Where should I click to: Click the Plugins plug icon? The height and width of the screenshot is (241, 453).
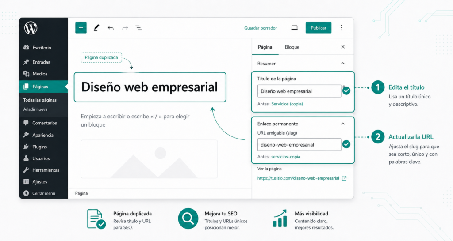point(26,147)
